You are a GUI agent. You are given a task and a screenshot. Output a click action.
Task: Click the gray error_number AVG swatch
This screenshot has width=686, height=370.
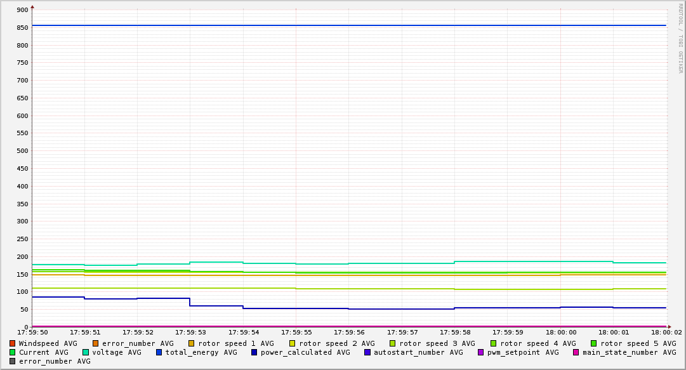point(12,361)
